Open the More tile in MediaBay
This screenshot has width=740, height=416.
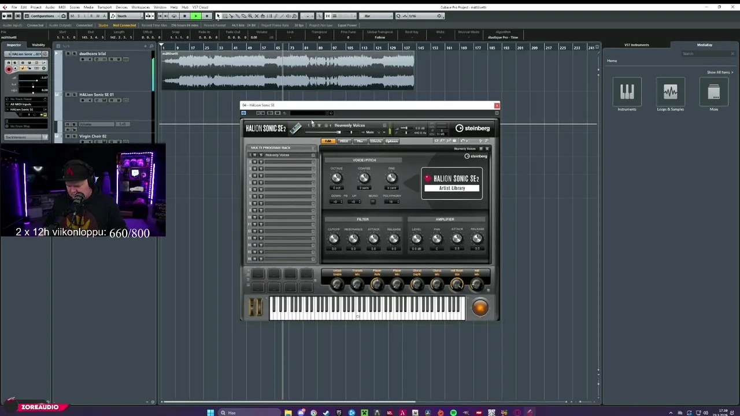click(714, 94)
